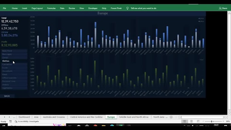The image size is (231, 130).
Task: Click vertical scrollbar down arrow
Action: [229, 113]
